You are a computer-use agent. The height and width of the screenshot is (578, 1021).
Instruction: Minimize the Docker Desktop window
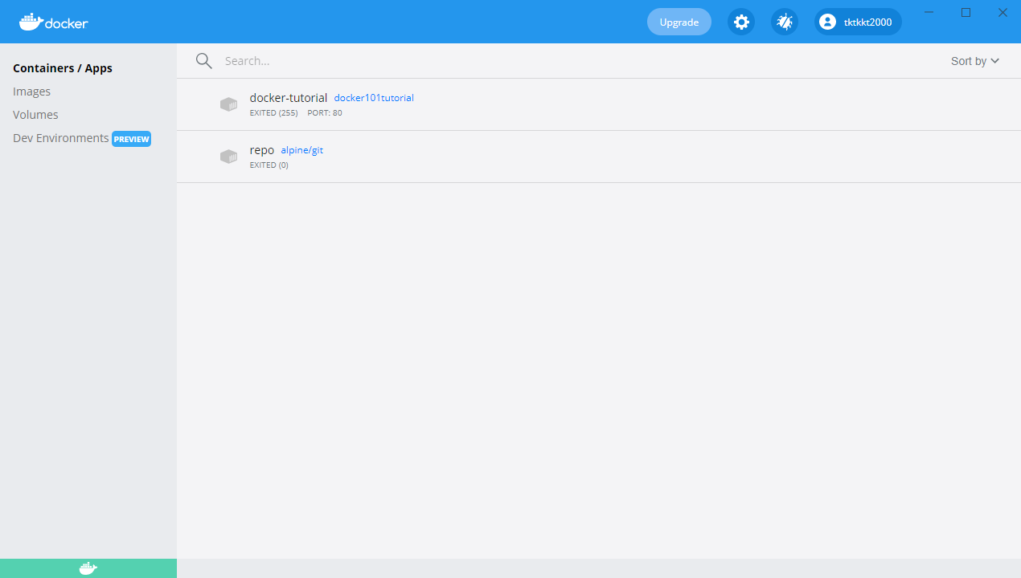tap(929, 12)
